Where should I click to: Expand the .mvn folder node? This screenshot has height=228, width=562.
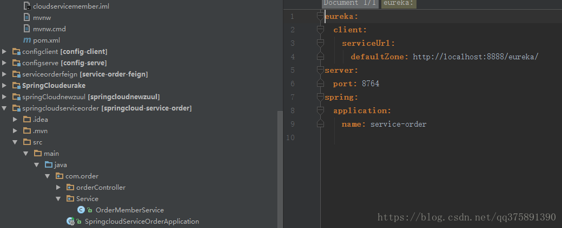tap(15, 131)
